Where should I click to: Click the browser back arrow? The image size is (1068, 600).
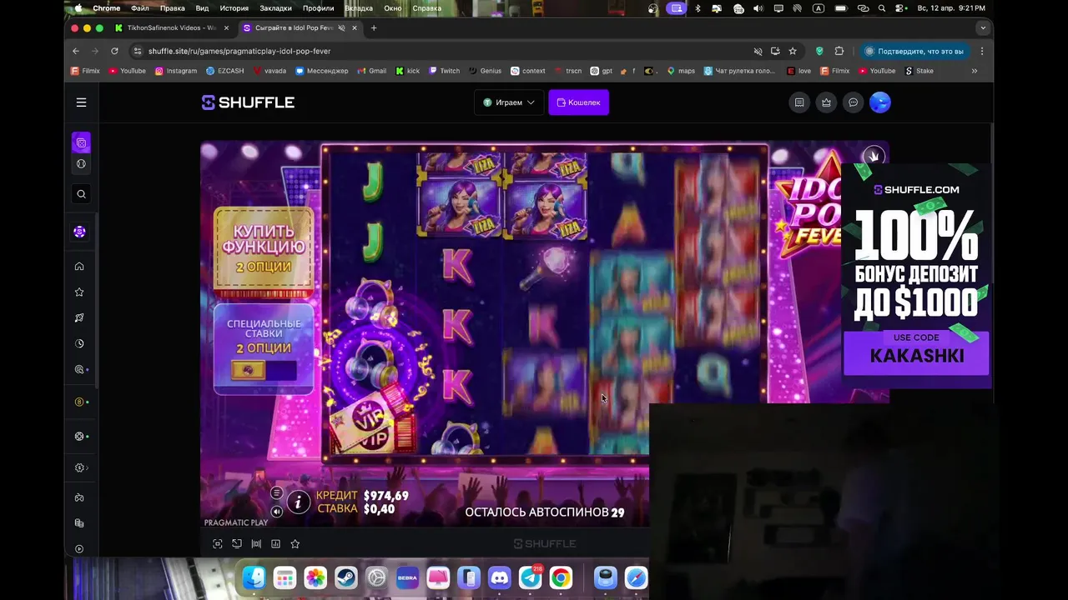pos(76,51)
